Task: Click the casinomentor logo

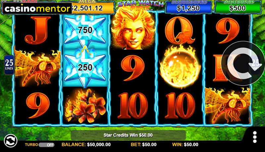Action: [x=37, y=9]
